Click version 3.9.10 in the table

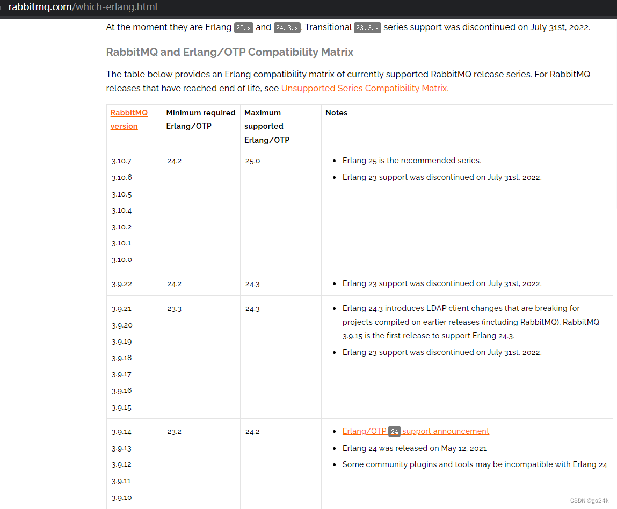click(121, 498)
